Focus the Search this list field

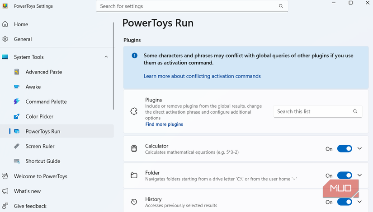point(312,111)
